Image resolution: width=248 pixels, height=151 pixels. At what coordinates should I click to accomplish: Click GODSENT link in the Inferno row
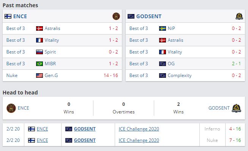pyautogui.click(x=85, y=129)
